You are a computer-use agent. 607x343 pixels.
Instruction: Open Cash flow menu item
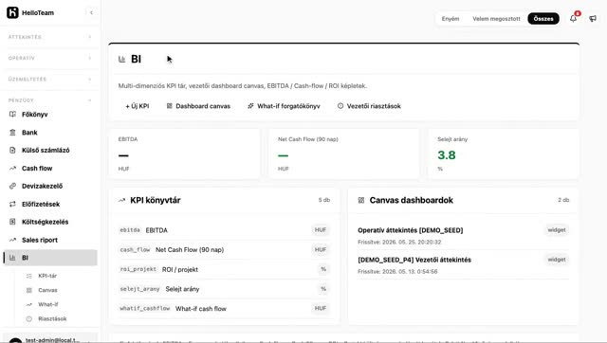[x=50, y=169]
